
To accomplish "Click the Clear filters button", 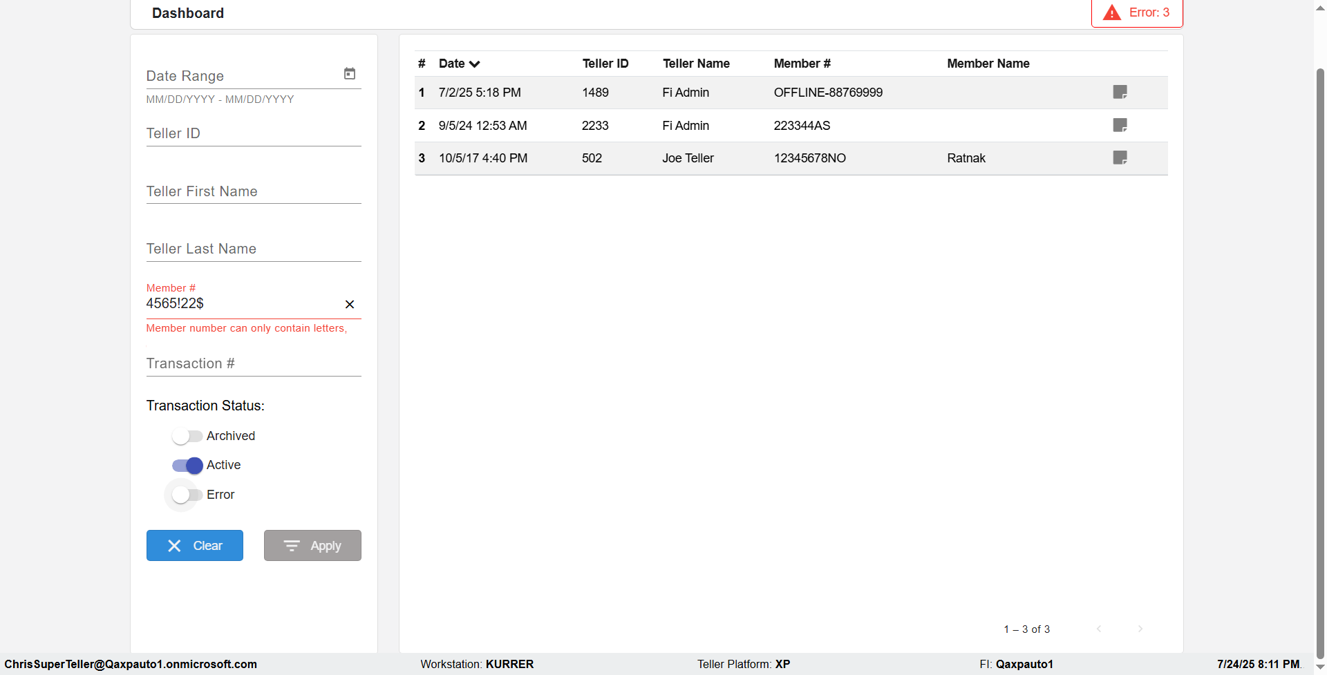I will point(195,546).
